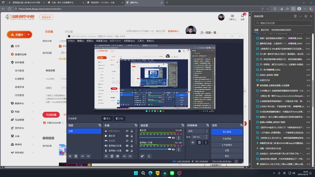Move scene up in the Scenes panel

82,156
